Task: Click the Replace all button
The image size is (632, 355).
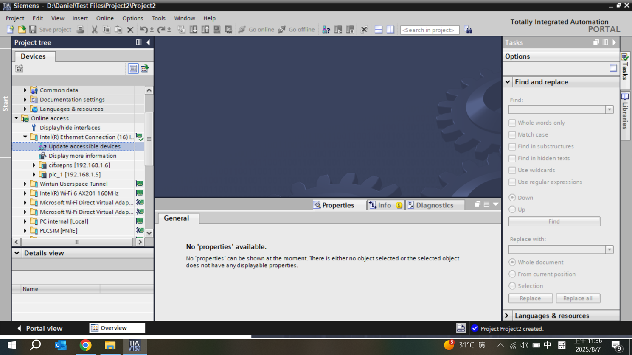Action: point(578,298)
